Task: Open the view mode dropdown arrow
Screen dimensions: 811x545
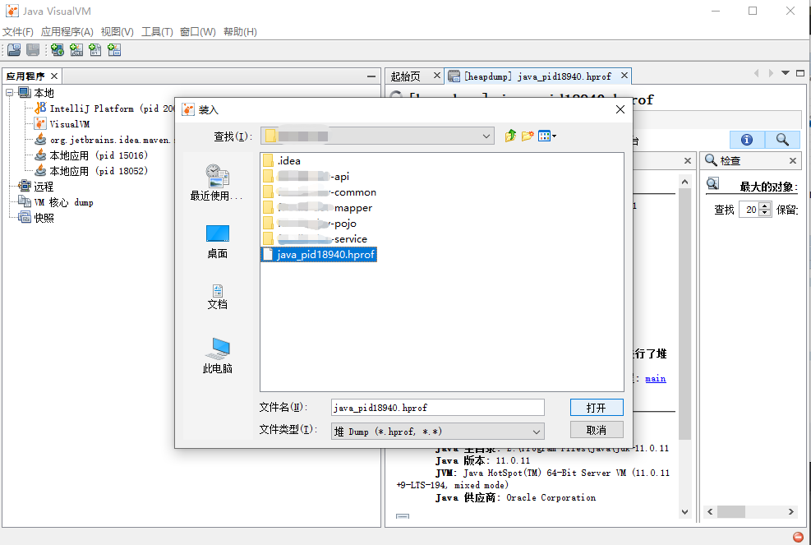Action: click(x=554, y=135)
